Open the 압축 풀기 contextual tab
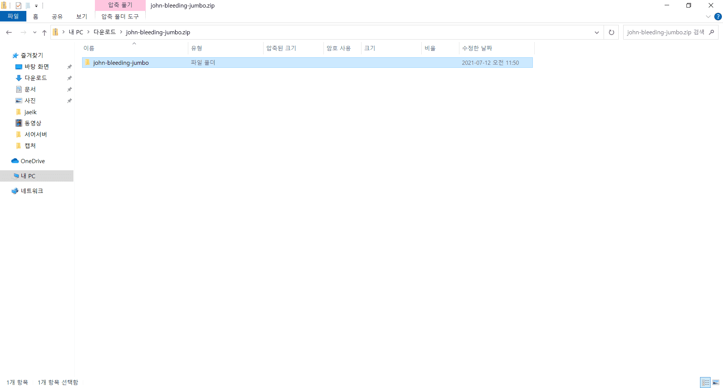Image resolution: width=723 pixels, height=388 pixels. [x=120, y=5]
